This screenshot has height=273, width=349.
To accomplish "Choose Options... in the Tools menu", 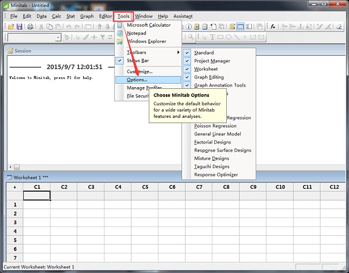I will pos(137,80).
